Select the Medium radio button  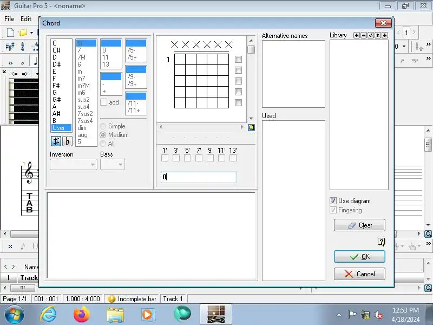103,135
